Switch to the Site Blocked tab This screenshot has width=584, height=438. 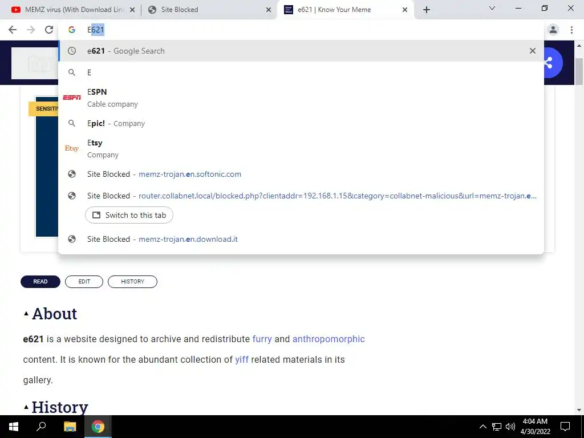pyautogui.click(x=209, y=10)
